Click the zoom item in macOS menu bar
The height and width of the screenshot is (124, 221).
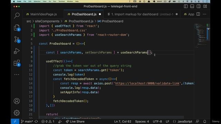(160, 1)
